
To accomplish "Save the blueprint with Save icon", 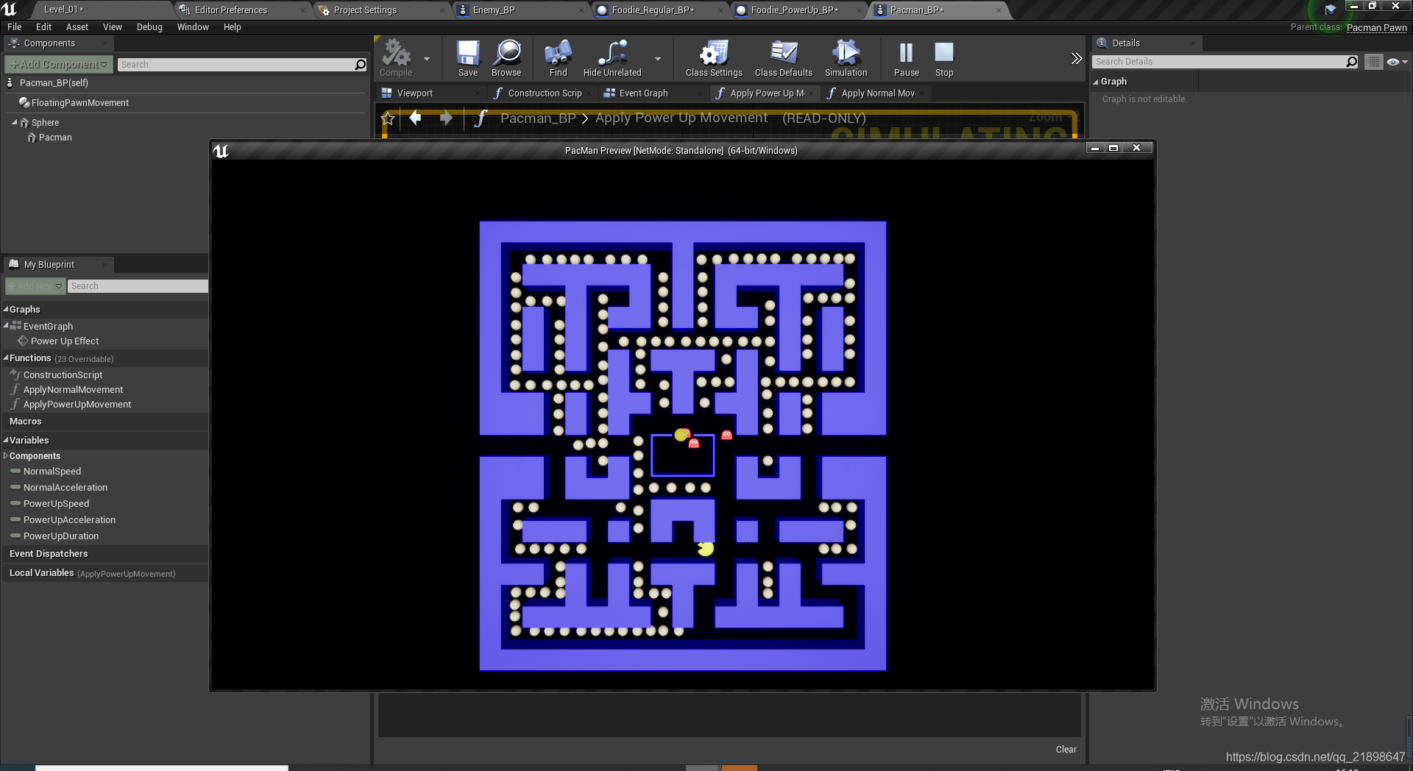I will [x=468, y=58].
